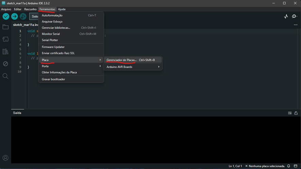Choose Autoformatação from the Ferramentas menu

coord(52,16)
